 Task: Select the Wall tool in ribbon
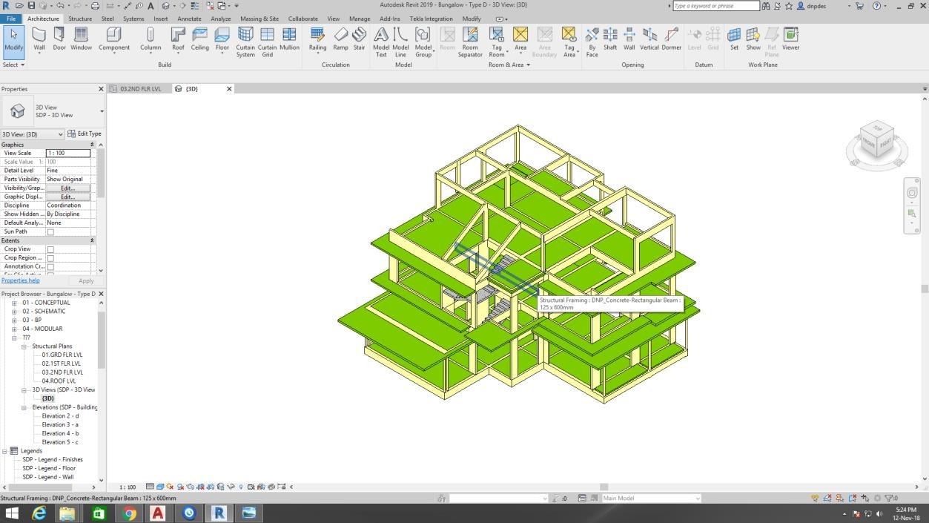click(x=39, y=39)
